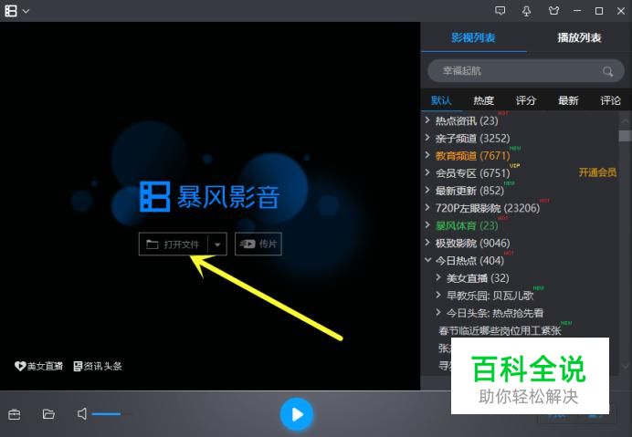Open the toolbox icon in bottom bar
632x437 pixels.
14,414
